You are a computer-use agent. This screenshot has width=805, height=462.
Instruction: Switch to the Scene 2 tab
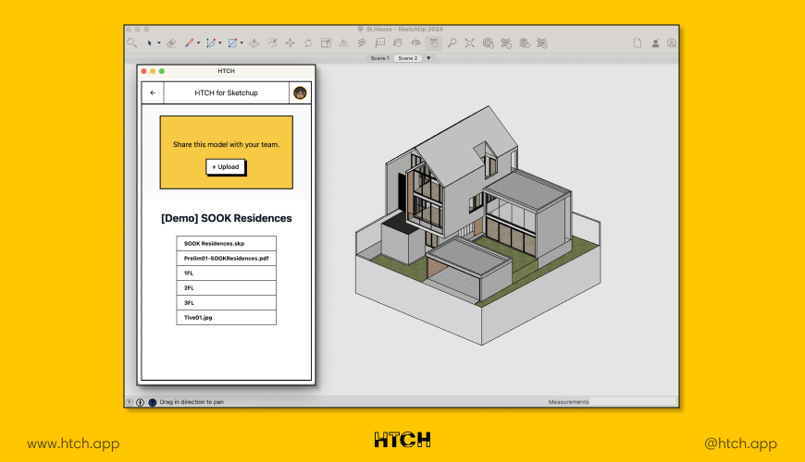(x=407, y=58)
